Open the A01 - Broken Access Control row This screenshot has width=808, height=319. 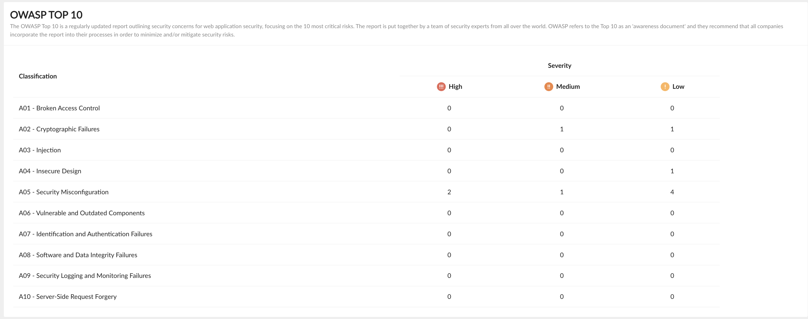point(59,108)
